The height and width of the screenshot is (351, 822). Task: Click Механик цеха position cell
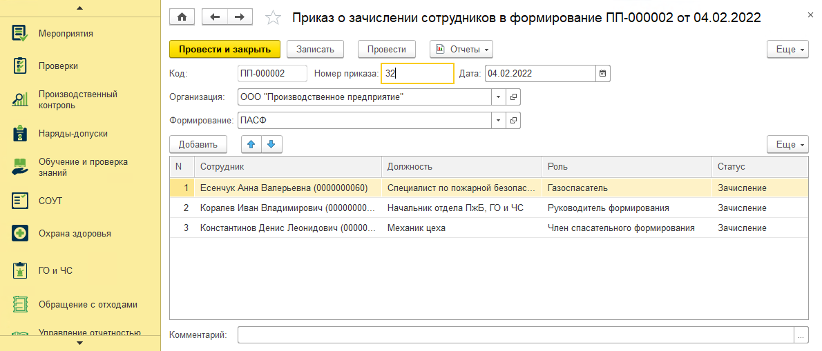point(461,228)
